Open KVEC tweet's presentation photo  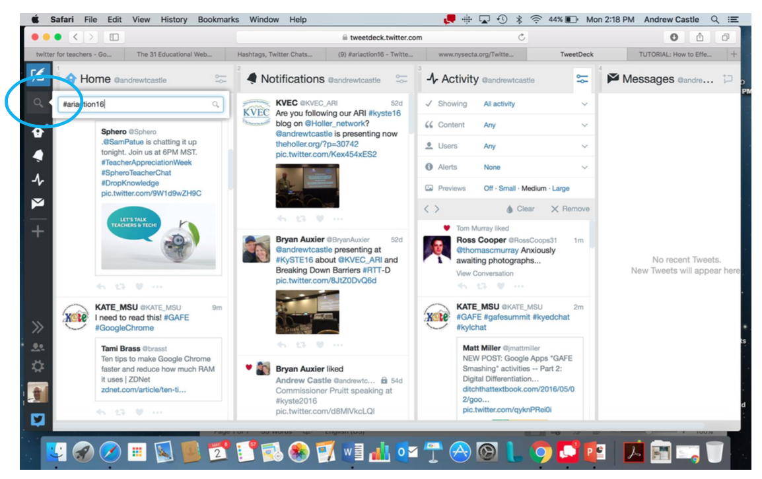(x=307, y=185)
